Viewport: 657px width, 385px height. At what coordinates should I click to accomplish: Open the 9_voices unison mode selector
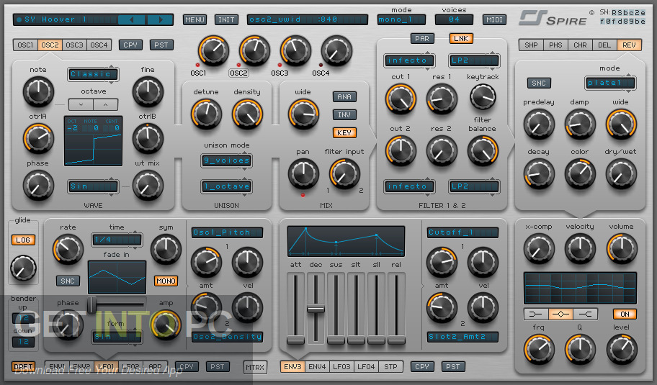point(227,160)
